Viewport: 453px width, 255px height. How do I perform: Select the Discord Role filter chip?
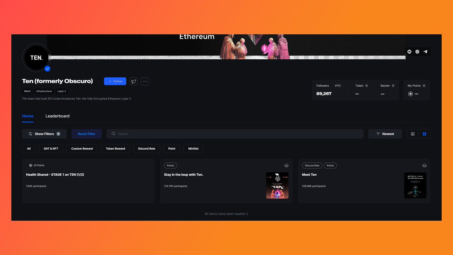pyautogui.click(x=146, y=148)
